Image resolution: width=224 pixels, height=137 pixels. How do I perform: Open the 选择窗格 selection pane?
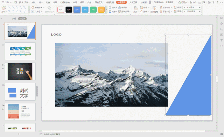click(154, 9)
